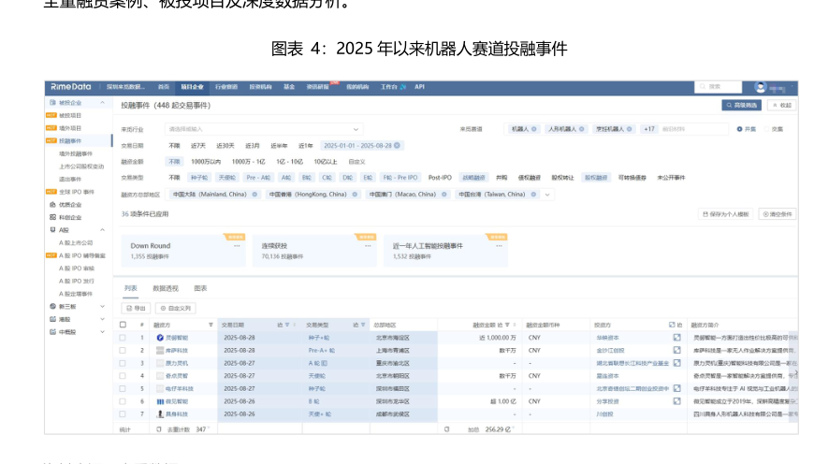814x464 pixels.
Task: Tick the select-all checkbox in table header
Action: coord(123,325)
